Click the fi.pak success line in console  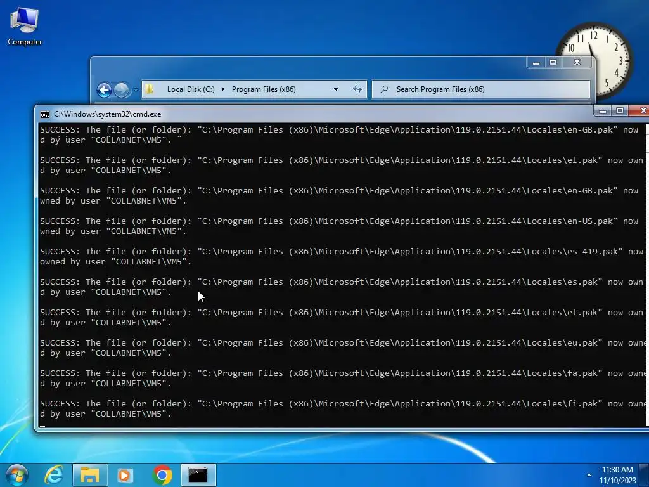click(342, 409)
